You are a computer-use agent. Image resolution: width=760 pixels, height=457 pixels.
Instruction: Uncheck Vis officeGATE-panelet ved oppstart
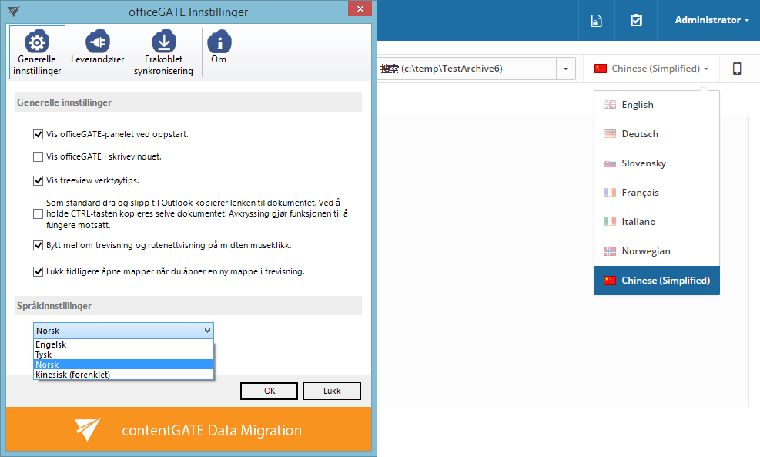coord(39,134)
